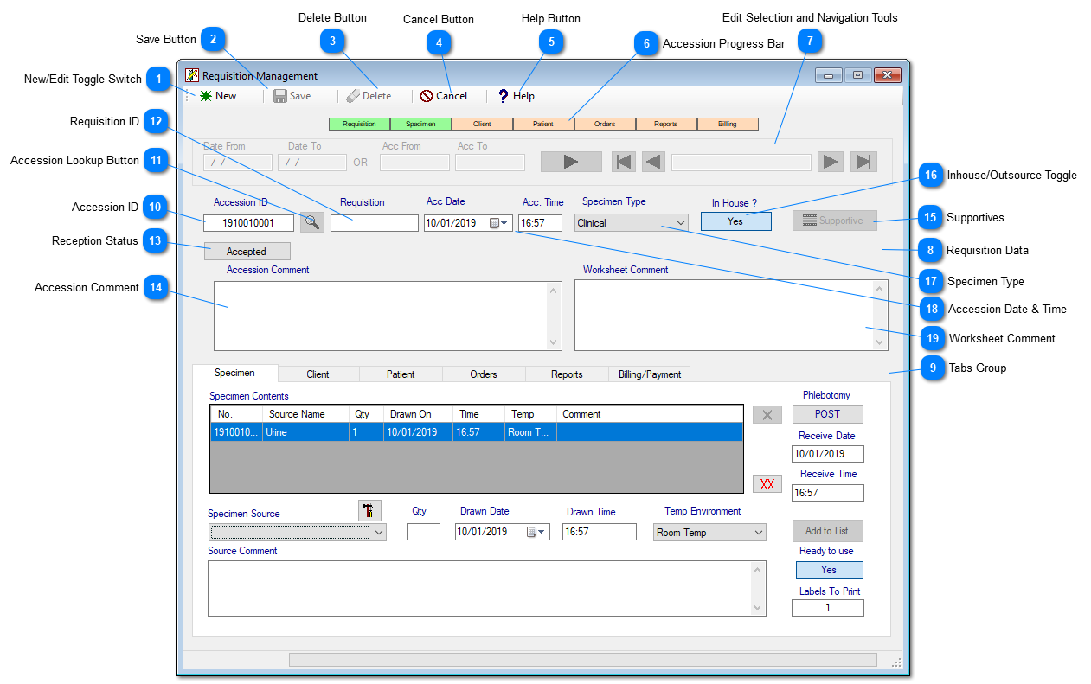This screenshot has width=1091, height=684.
Task: Switch to the Patient tab
Action: (x=401, y=374)
